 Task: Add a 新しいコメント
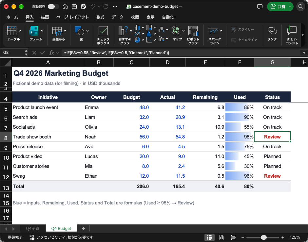coord(292,35)
